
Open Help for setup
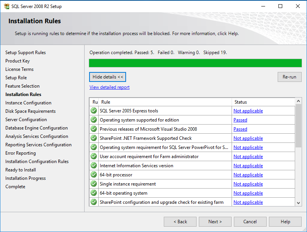285,222
